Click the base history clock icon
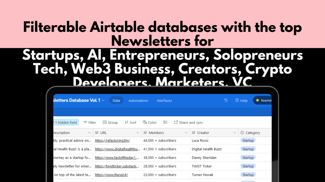The width and height of the screenshot is (325, 182). pyautogui.click(x=226, y=100)
